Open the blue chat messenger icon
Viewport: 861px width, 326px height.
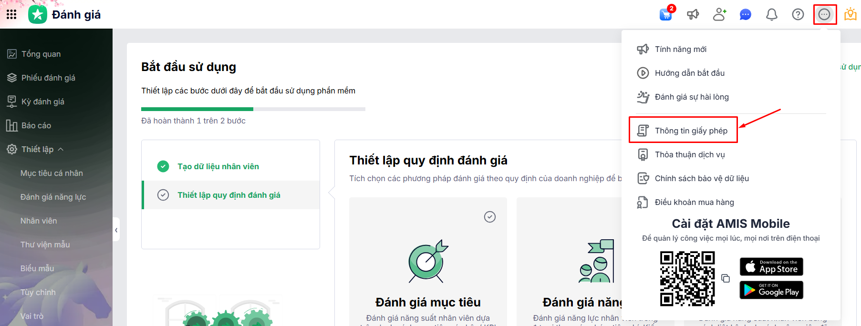point(746,15)
